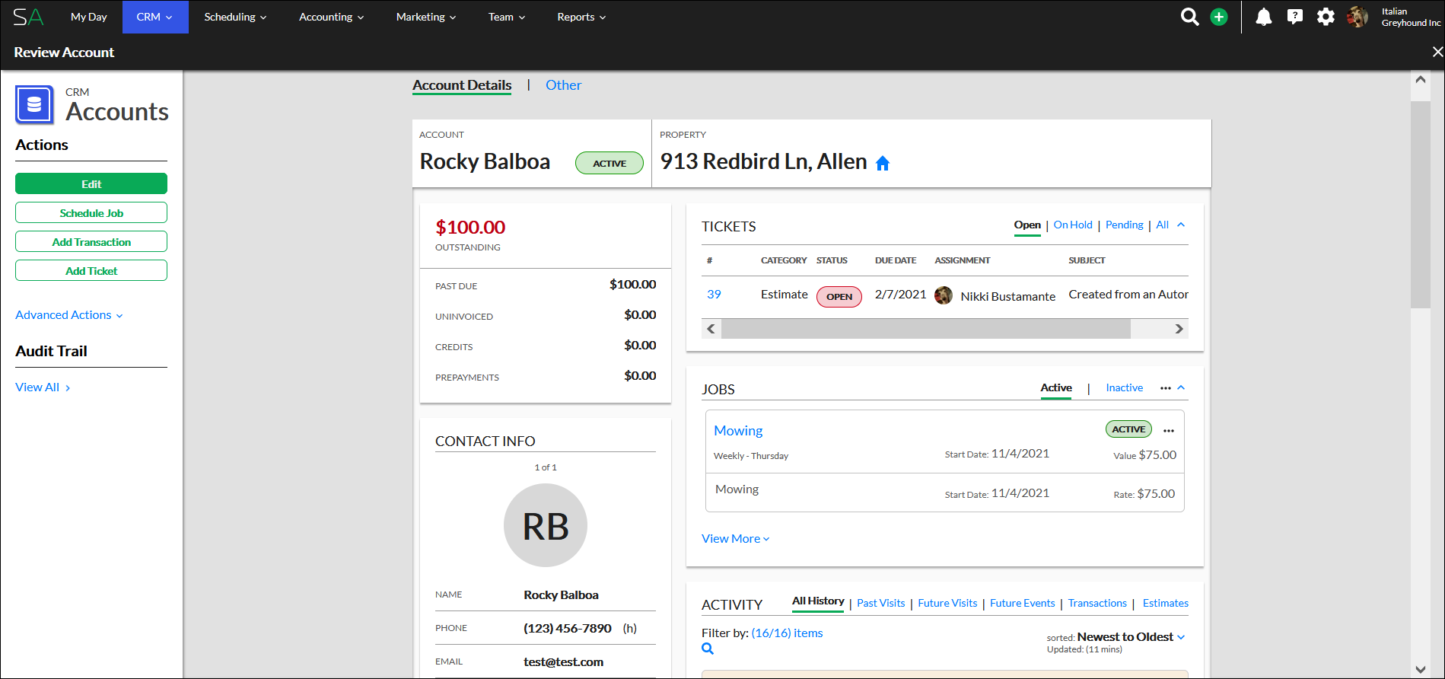Filter activity by Transactions
The image size is (1445, 679).
pos(1097,603)
